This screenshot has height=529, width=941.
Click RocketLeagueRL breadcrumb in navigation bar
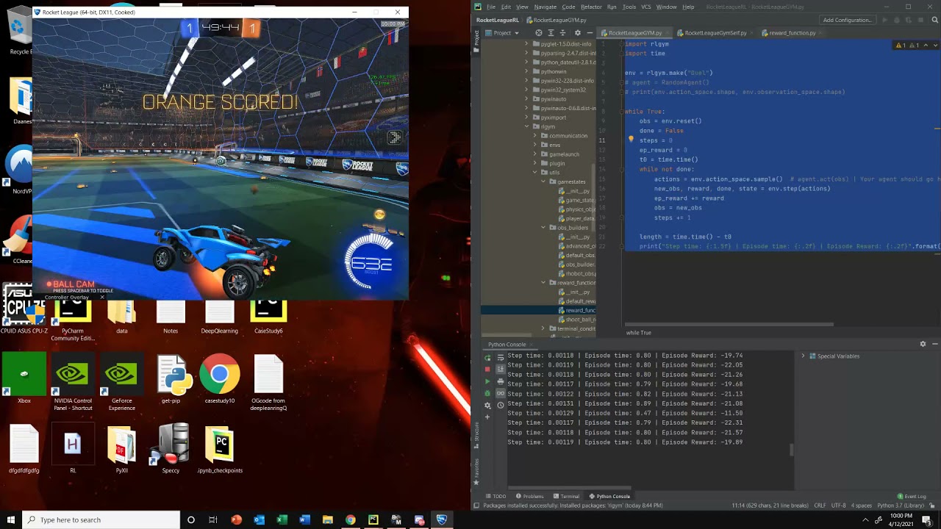pyautogui.click(x=498, y=21)
